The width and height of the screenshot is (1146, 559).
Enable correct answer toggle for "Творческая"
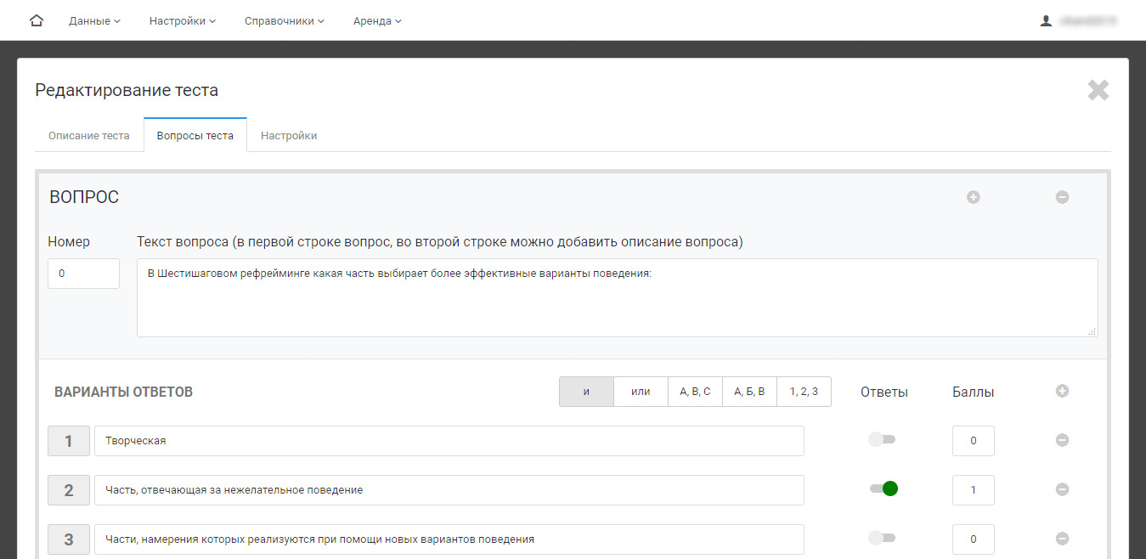tap(882, 439)
